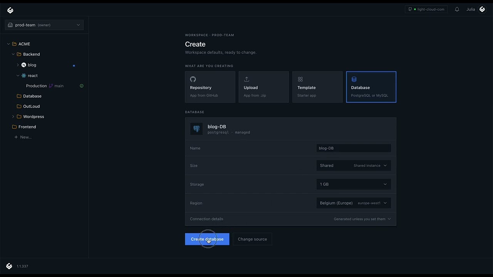Click the git branch icon beside main
Screen dimensions: 493x277
click(51, 86)
